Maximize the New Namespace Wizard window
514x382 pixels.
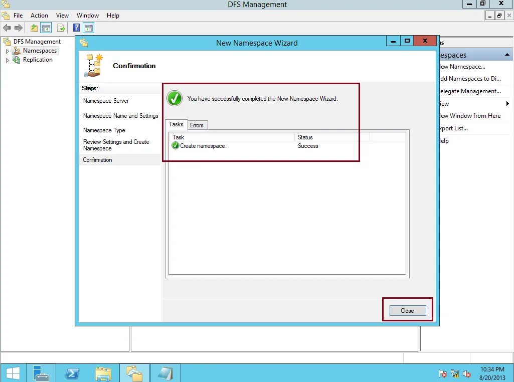(x=407, y=41)
